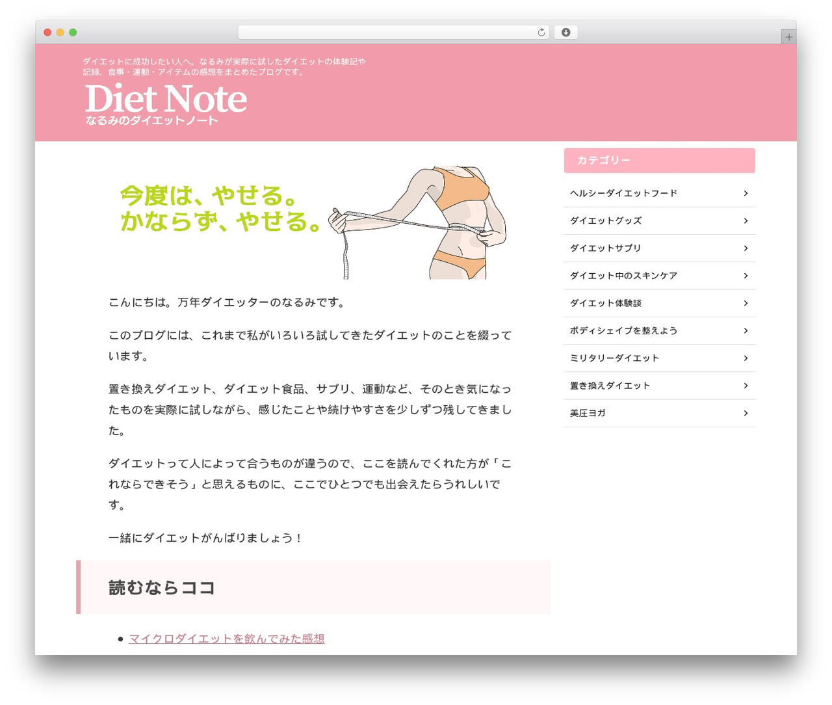Screen dimensions: 832x705
Task: Open the ダイエットサプリ category
Action: (x=659, y=248)
